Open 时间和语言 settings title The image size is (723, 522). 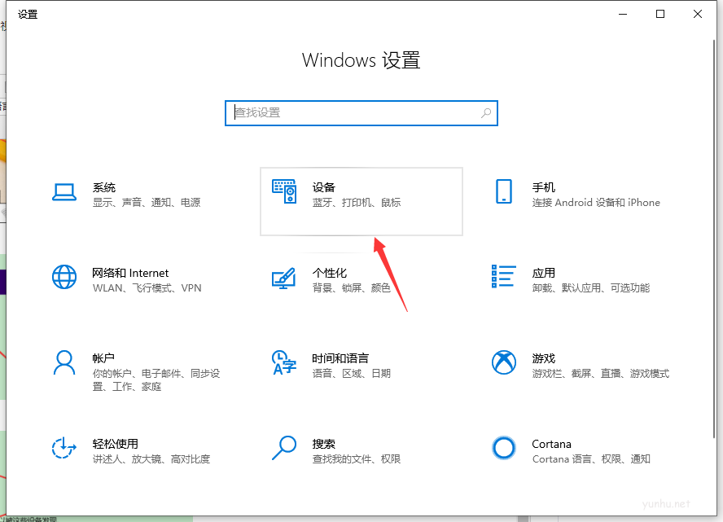[340, 358]
